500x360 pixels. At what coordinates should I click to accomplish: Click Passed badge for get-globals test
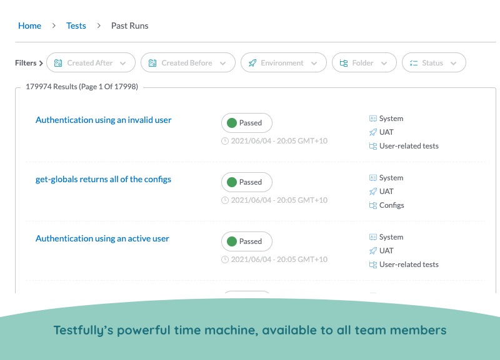tap(247, 182)
